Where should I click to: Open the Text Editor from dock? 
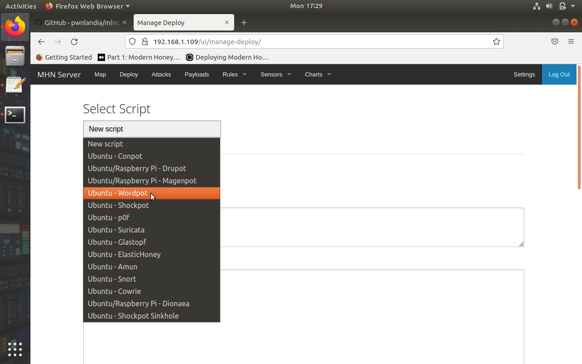(x=15, y=85)
